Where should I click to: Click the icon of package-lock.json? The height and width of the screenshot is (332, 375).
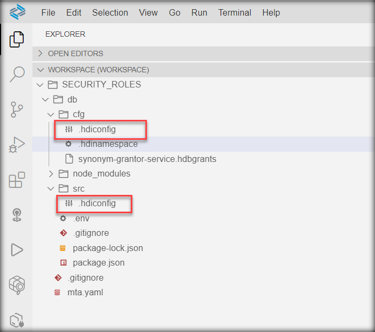tap(63, 248)
